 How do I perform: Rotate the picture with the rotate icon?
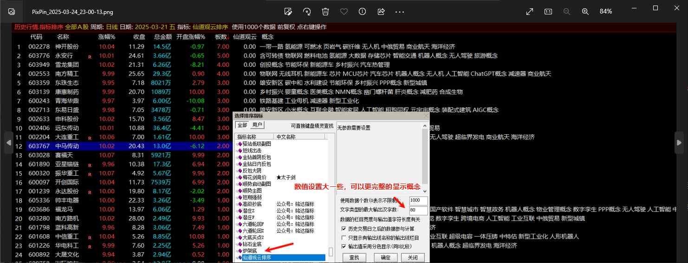tap(307, 11)
